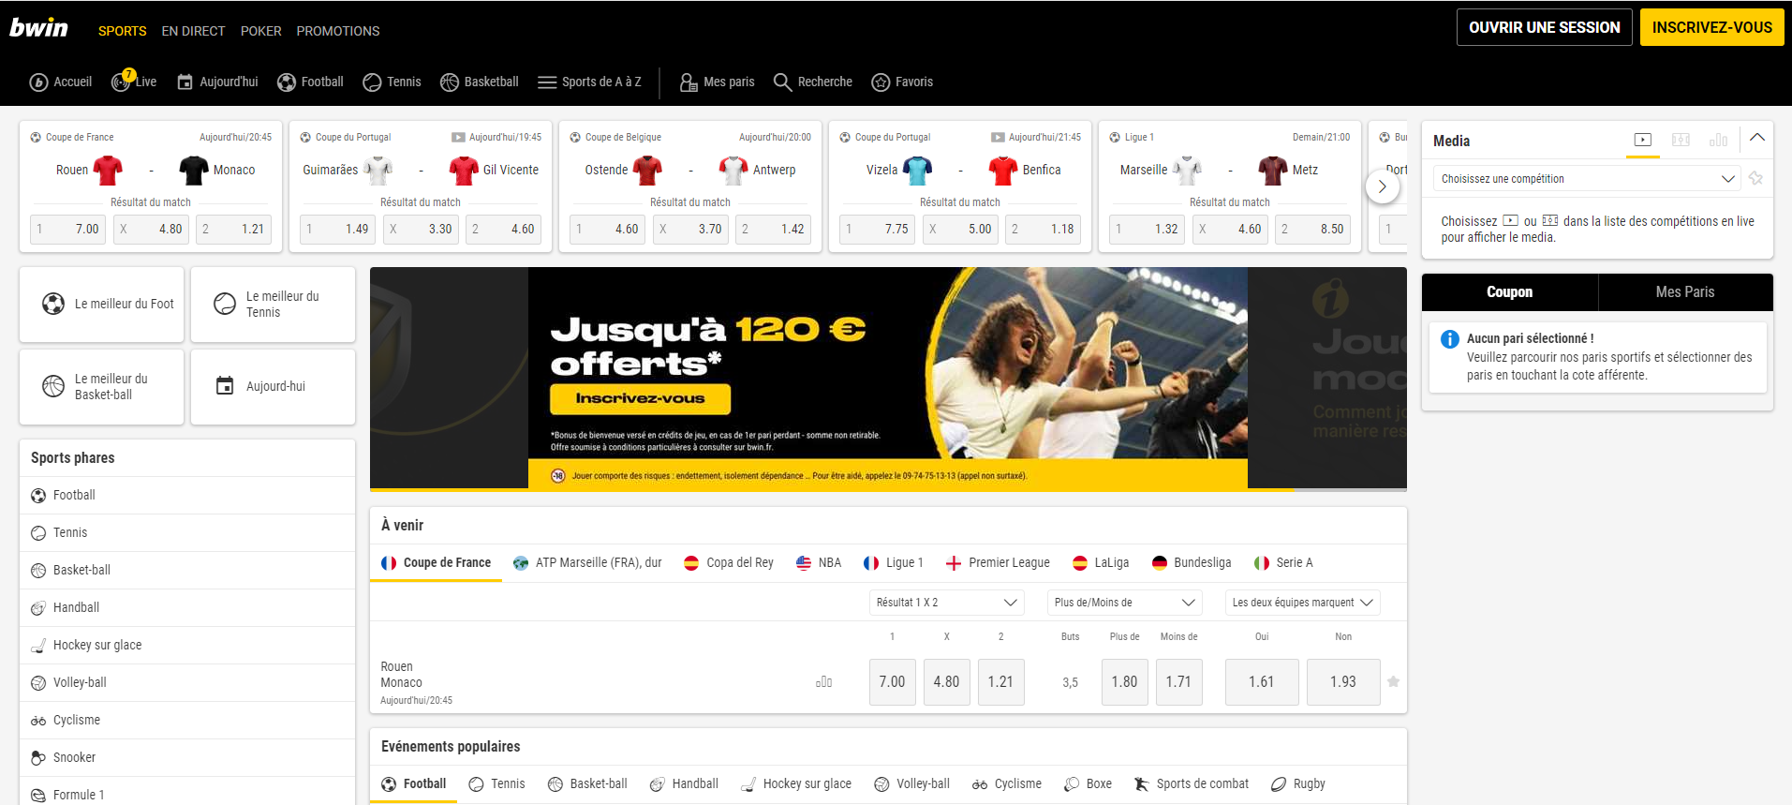
Task: Show next match cards with arrow
Action: point(1382,186)
